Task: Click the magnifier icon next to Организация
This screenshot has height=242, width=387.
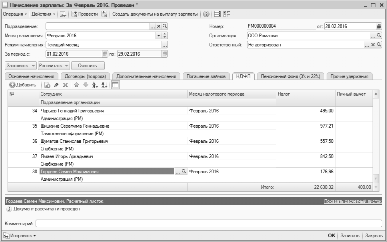Action: click(x=379, y=36)
